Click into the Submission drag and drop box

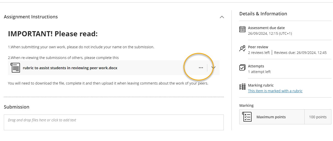(114, 122)
